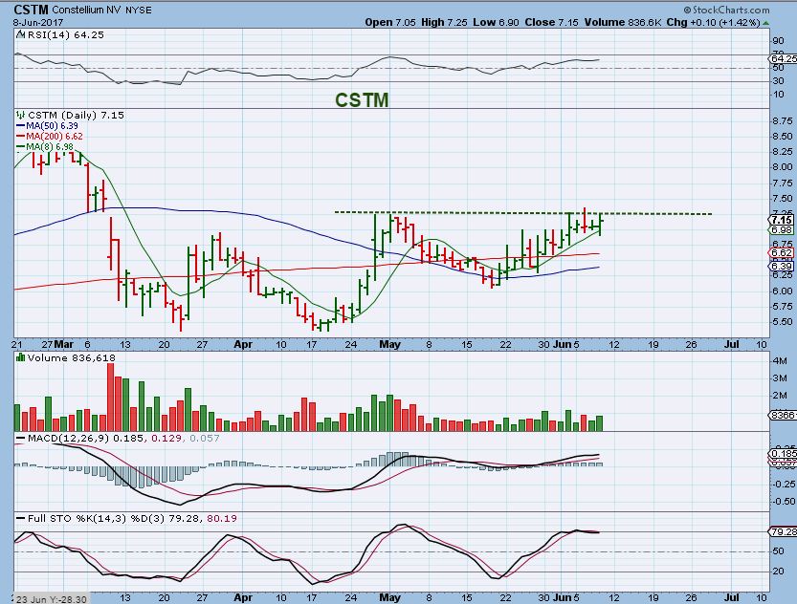Click the boxed 7.15 last-price tag
Image resolution: width=797 pixels, height=604 pixels.
coord(782,220)
